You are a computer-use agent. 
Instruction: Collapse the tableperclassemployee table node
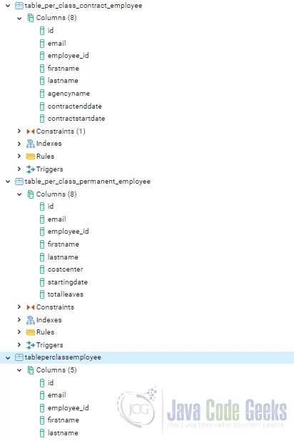[8, 358]
